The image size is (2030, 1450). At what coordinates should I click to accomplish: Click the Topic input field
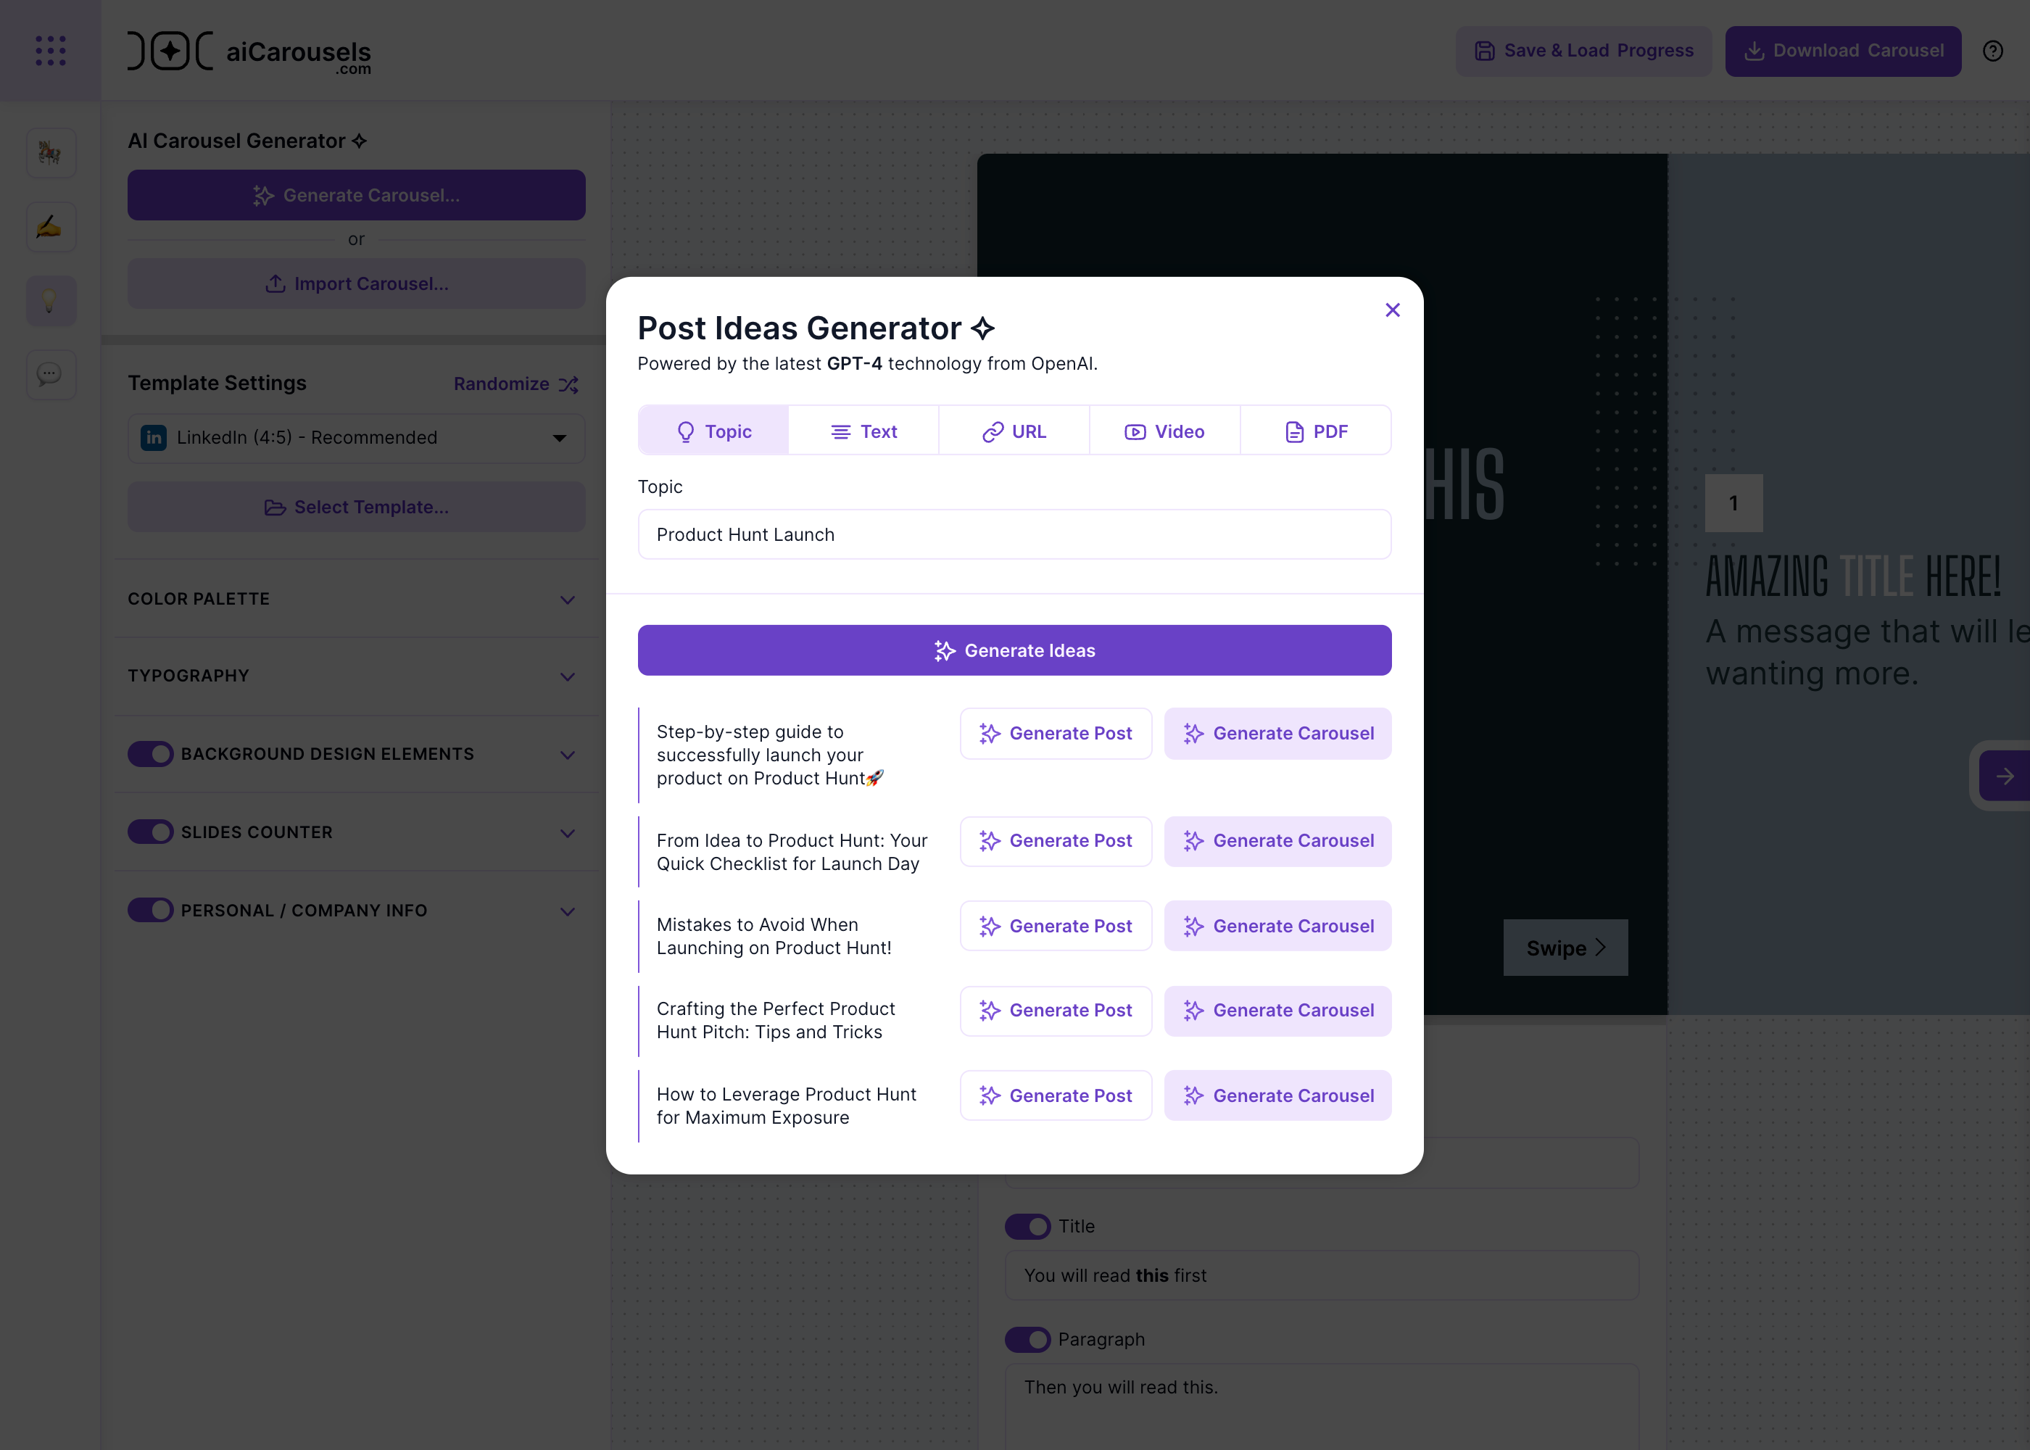(1014, 534)
